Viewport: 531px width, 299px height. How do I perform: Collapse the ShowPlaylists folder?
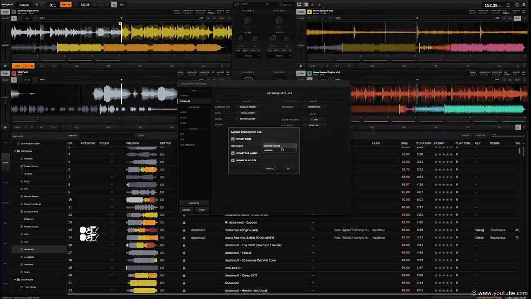pyautogui.click(x=15, y=280)
